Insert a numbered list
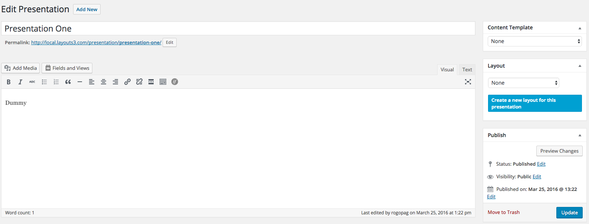 pos(56,82)
